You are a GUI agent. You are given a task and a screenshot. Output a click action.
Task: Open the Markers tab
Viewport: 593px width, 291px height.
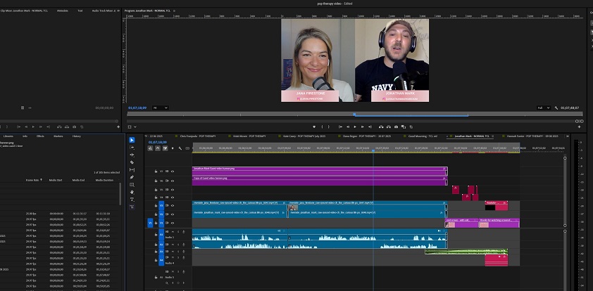[58, 136]
